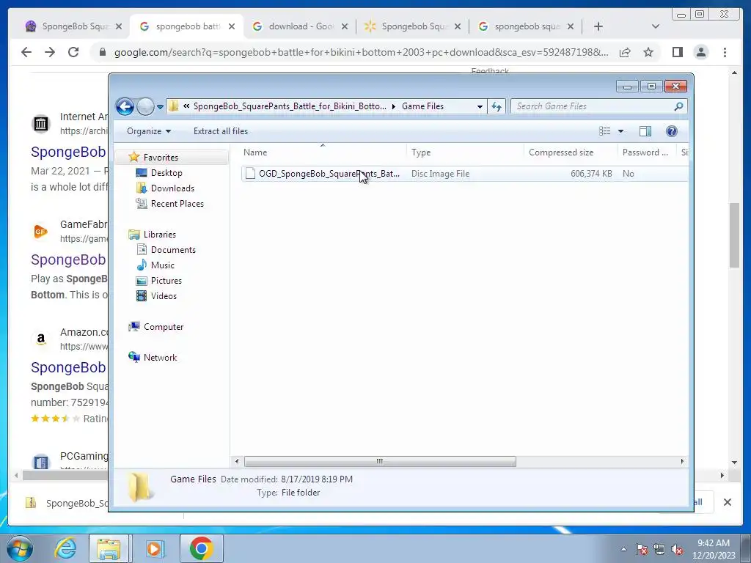Click the Chrome page vertical scrollbar thumb
This screenshot has width=751, height=563.
(x=734, y=235)
